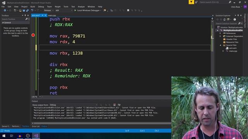The image size is (248, 139).
Task: Switch to the main.cpp tab
Action: [x=52, y=15]
